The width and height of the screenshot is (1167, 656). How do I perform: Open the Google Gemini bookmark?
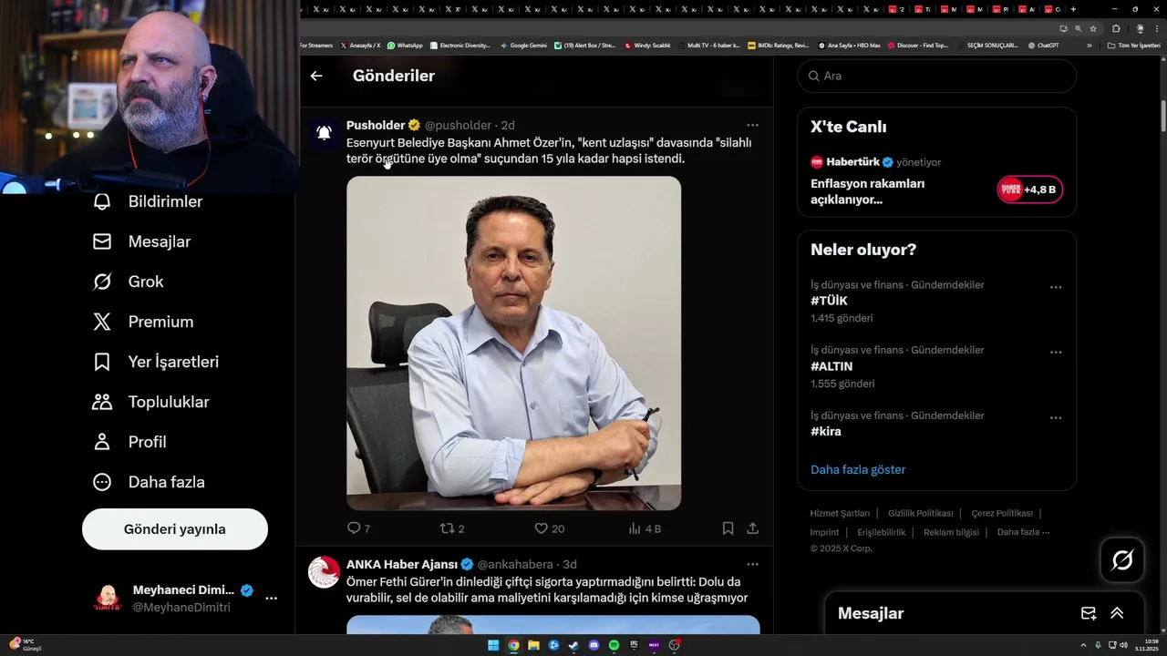[x=523, y=46]
